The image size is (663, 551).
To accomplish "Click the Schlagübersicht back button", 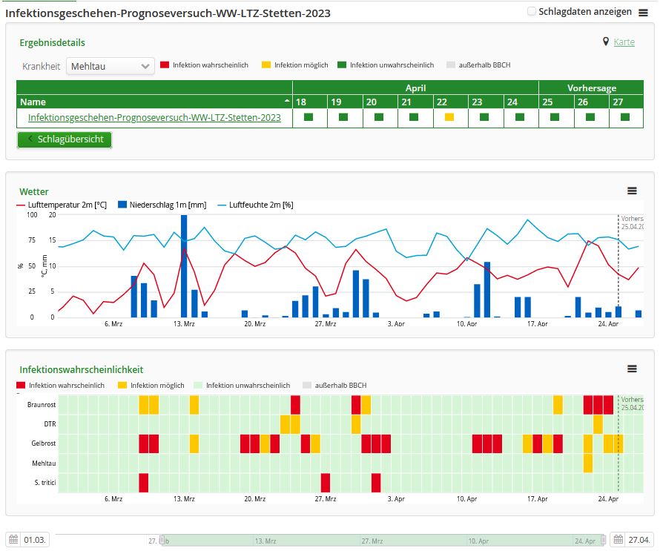I will (x=65, y=139).
